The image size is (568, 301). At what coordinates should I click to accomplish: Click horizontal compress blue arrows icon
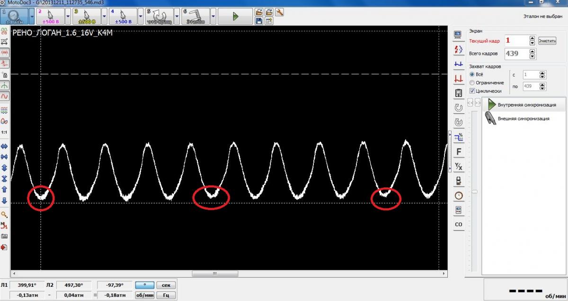(4, 157)
